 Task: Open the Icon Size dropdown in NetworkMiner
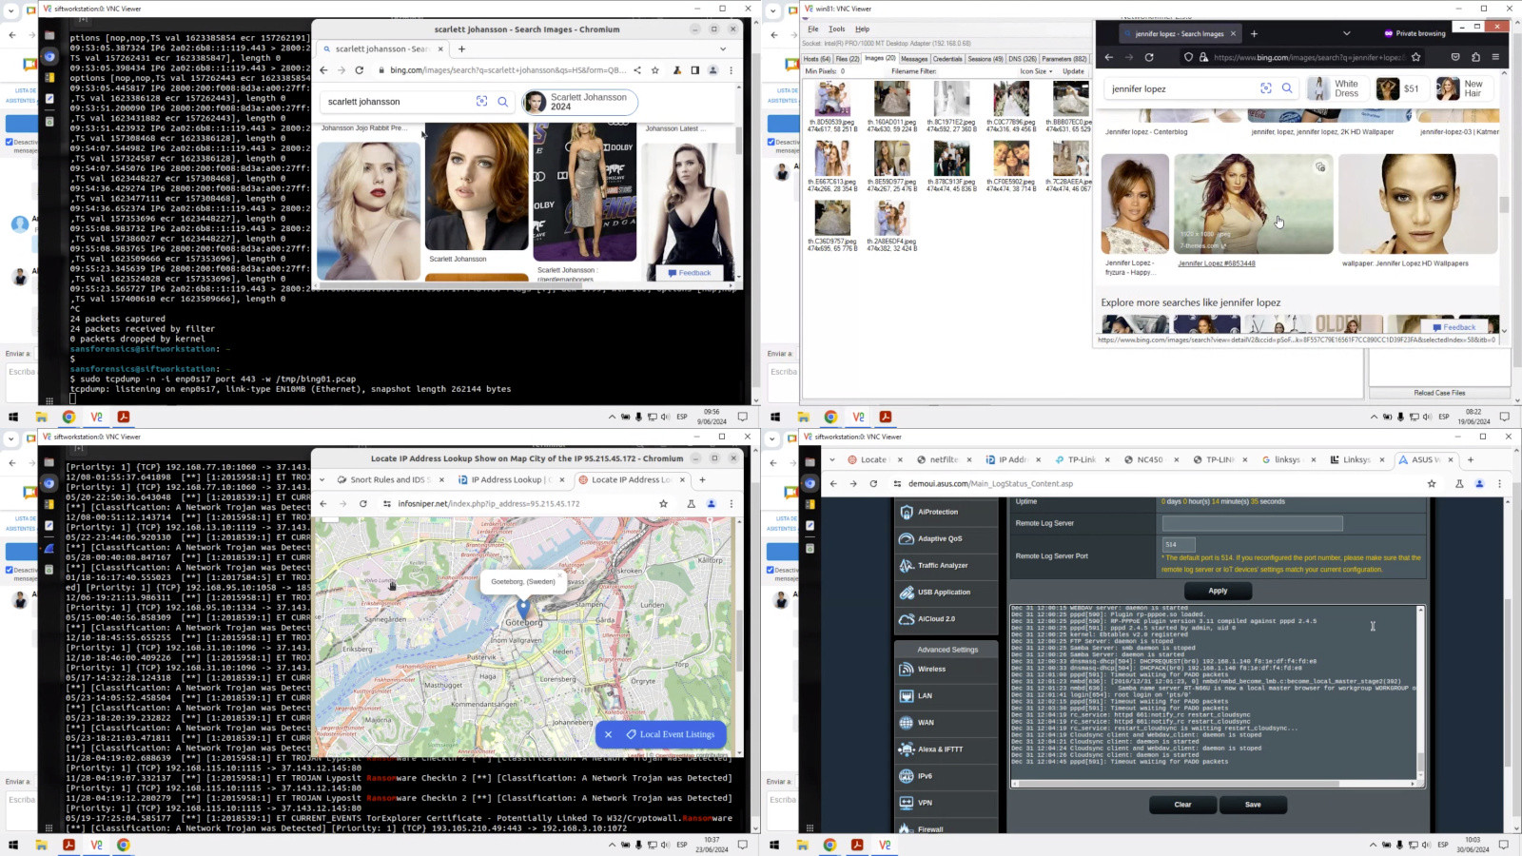[x=1036, y=71]
